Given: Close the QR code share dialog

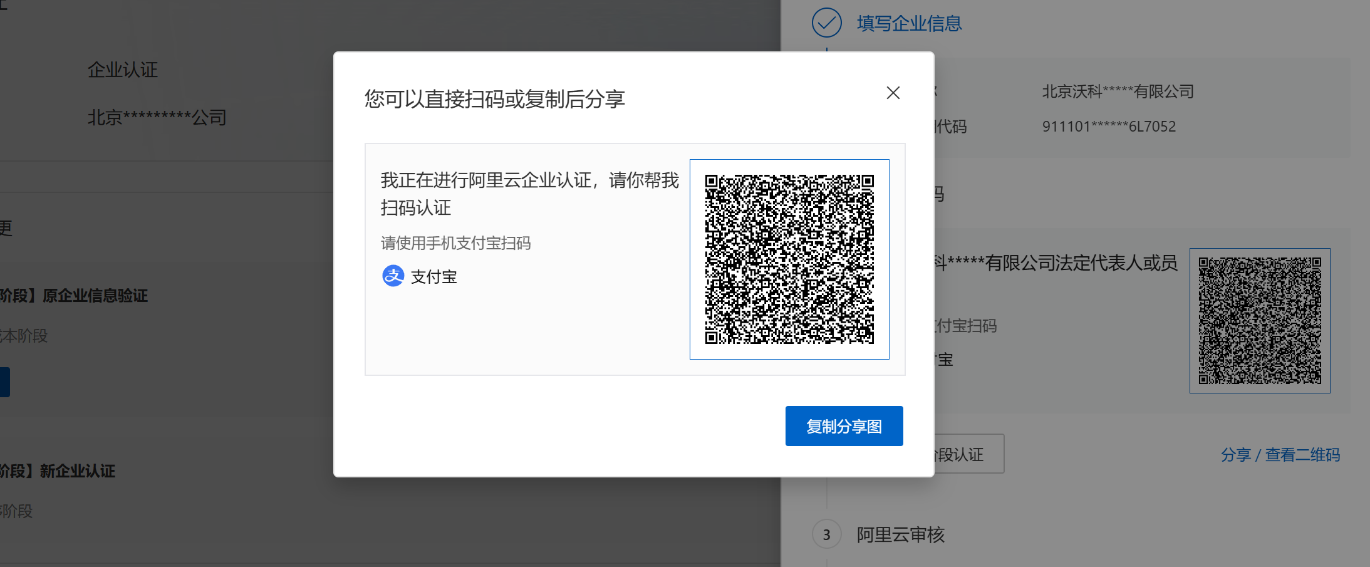Looking at the screenshot, I should pyautogui.click(x=893, y=93).
